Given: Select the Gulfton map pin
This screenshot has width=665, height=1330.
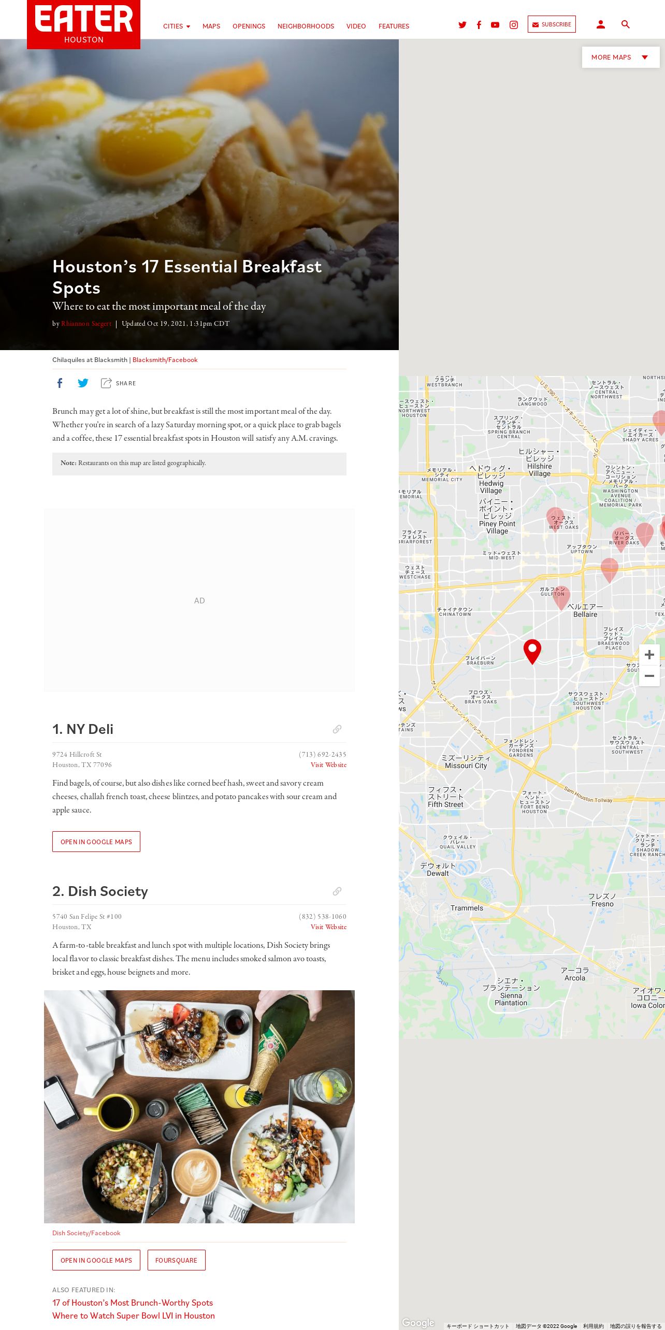Looking at the screenshot, I should [561, 598].
